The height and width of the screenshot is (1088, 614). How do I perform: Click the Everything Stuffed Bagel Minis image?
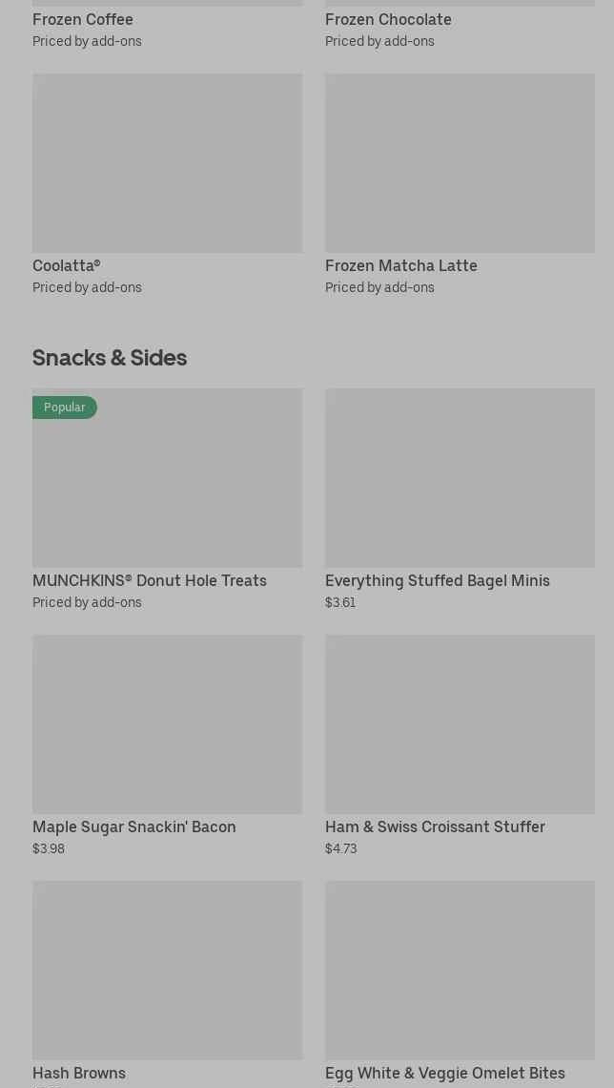tap(460, 478)
